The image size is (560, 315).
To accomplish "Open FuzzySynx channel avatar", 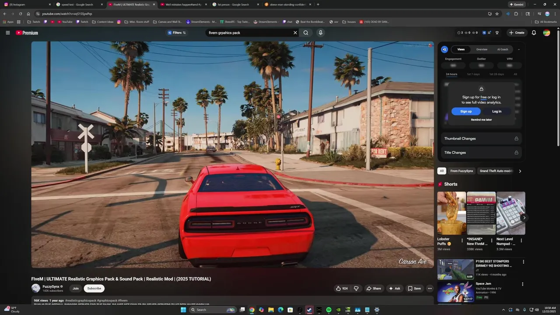I will [x=36, y=288].
